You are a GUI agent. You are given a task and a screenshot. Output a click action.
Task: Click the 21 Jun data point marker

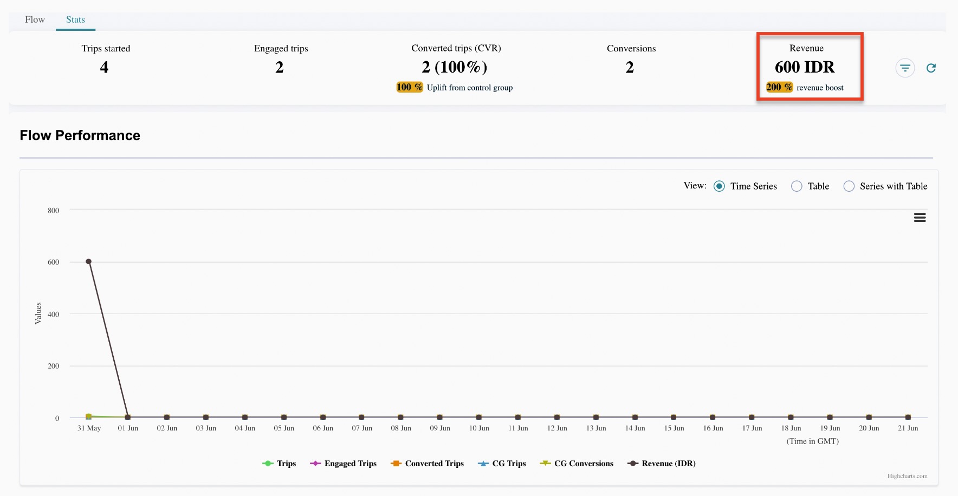pos(908,417)
